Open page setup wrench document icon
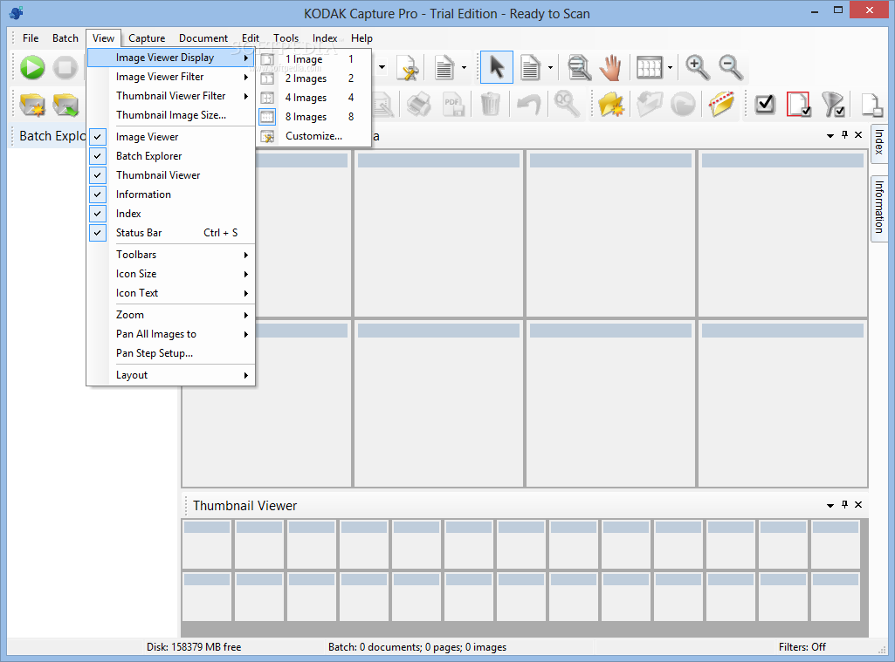Image resolution: width=895 pixels, height=662 pixels. pos(408,67)
